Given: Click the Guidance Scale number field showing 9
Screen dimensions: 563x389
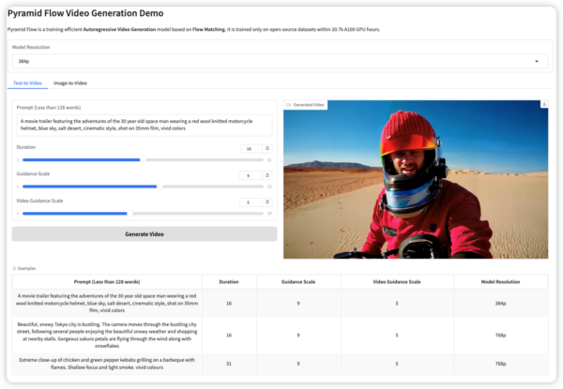Looking at the screenshot, I should [x=250, y=175].
